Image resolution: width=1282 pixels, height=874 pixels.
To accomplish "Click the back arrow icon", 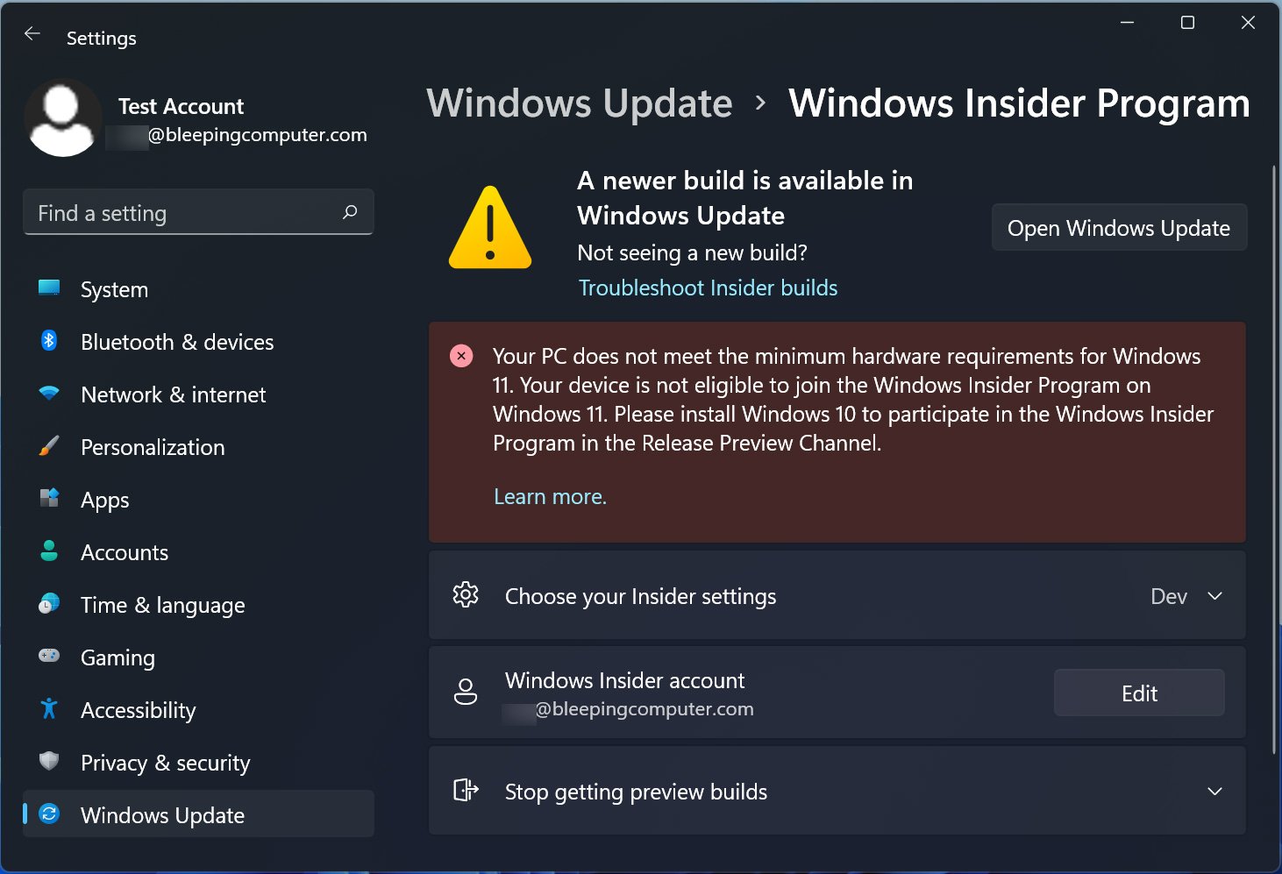I will 32,34.
